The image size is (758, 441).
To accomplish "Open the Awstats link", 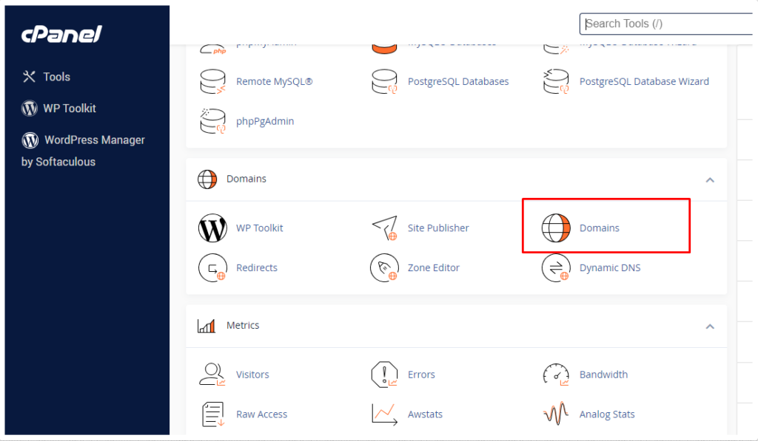I will coord(426,414).
